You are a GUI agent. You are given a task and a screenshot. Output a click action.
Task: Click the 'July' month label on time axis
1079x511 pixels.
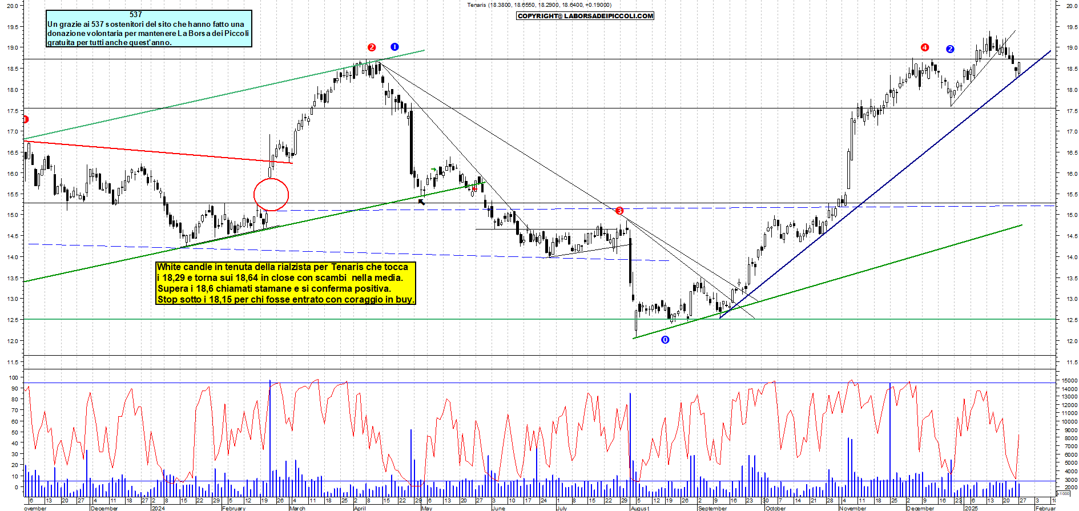(562, 508)
